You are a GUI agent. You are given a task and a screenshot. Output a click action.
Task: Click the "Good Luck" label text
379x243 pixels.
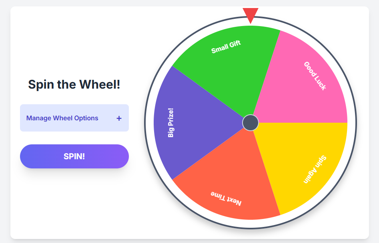click(315, 76)
